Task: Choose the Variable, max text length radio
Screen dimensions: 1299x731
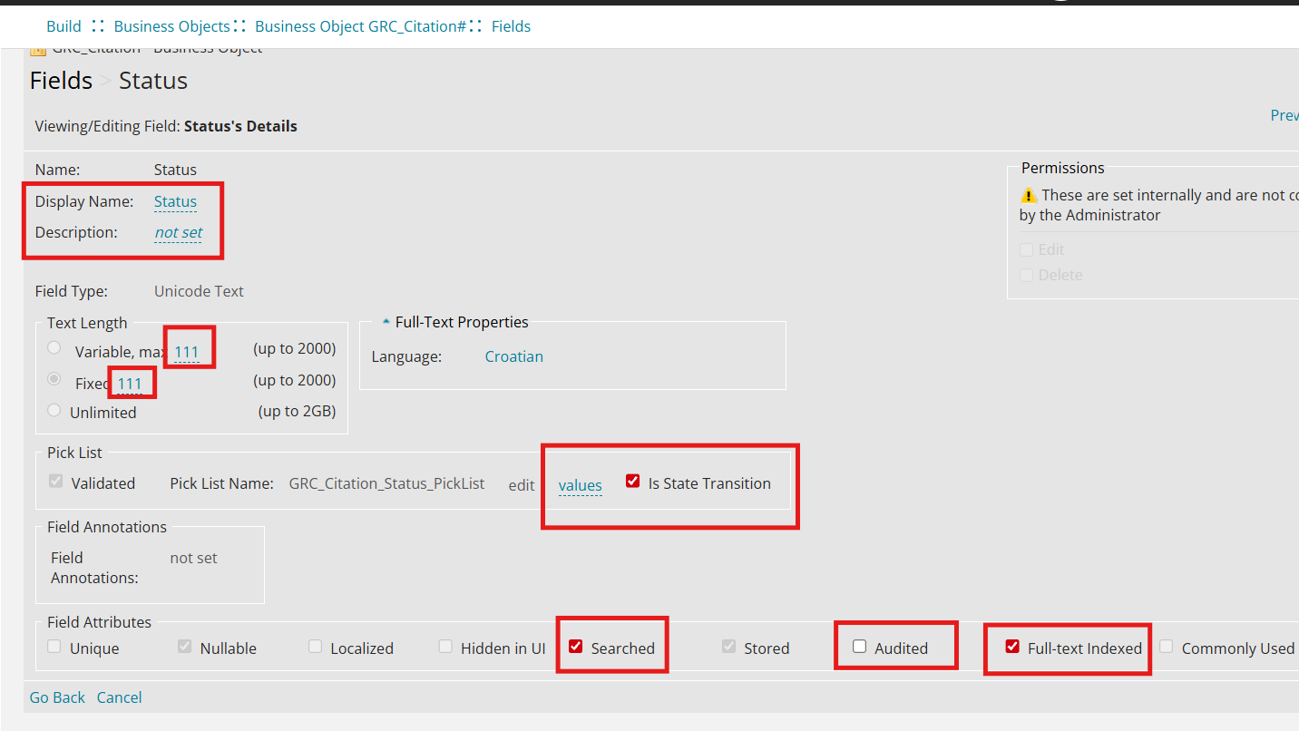Action: (54, 348)
